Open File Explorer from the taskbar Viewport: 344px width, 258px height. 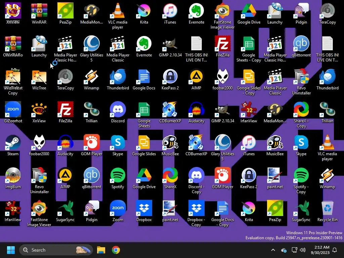pyautogui.click(x=101, y=250)
